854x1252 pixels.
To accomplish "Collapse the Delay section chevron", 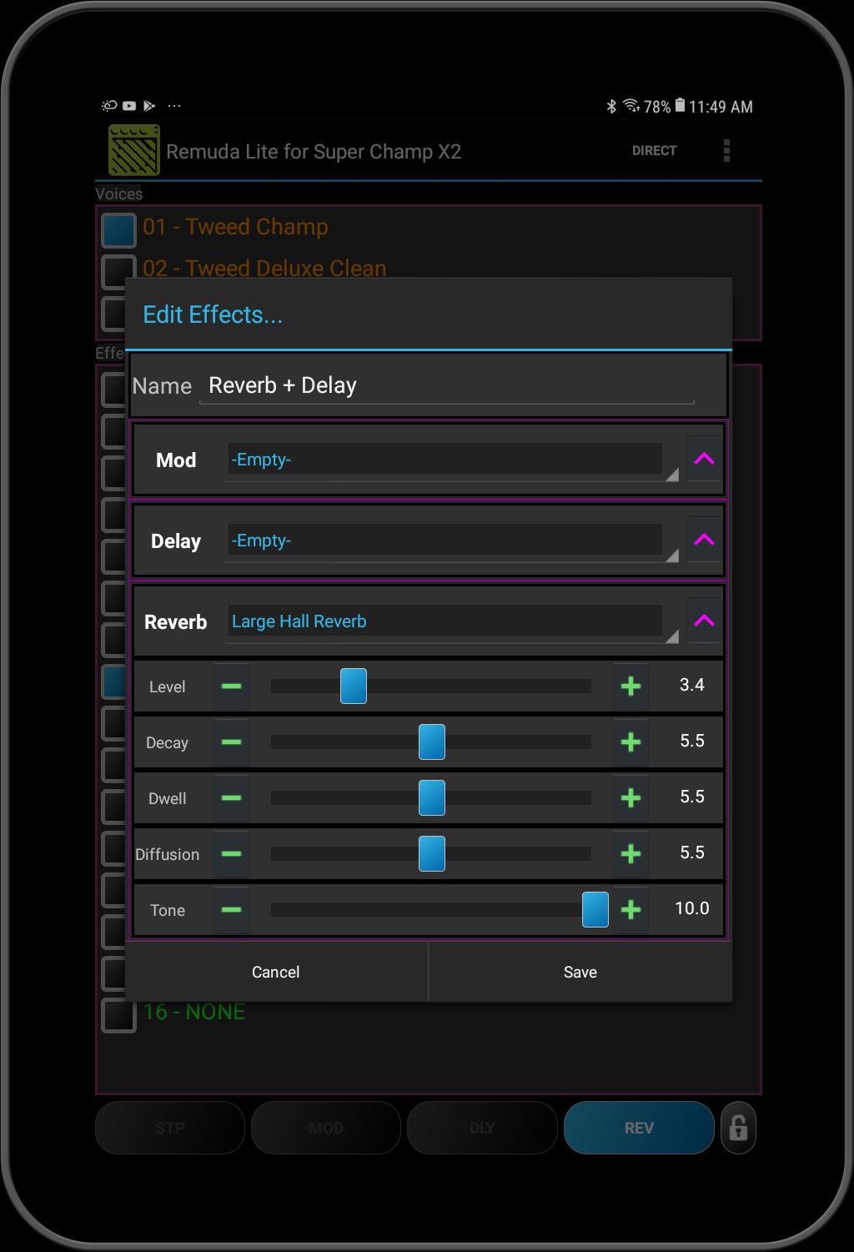I will [x=704, y=540].
